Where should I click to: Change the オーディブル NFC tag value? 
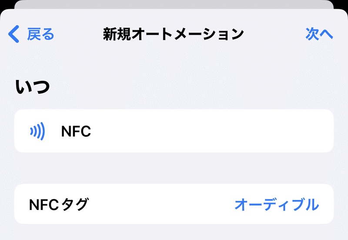click(x=277, y=204)
